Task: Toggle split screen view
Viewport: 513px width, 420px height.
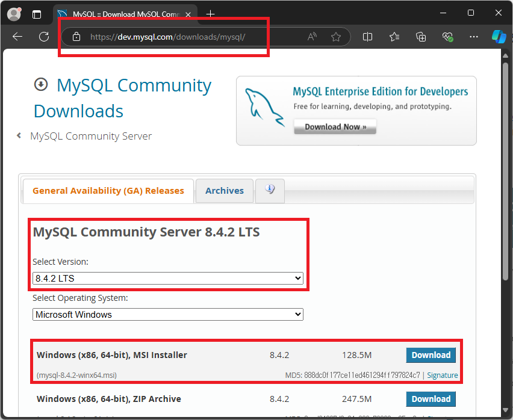Action: click(x=367, y=37)
